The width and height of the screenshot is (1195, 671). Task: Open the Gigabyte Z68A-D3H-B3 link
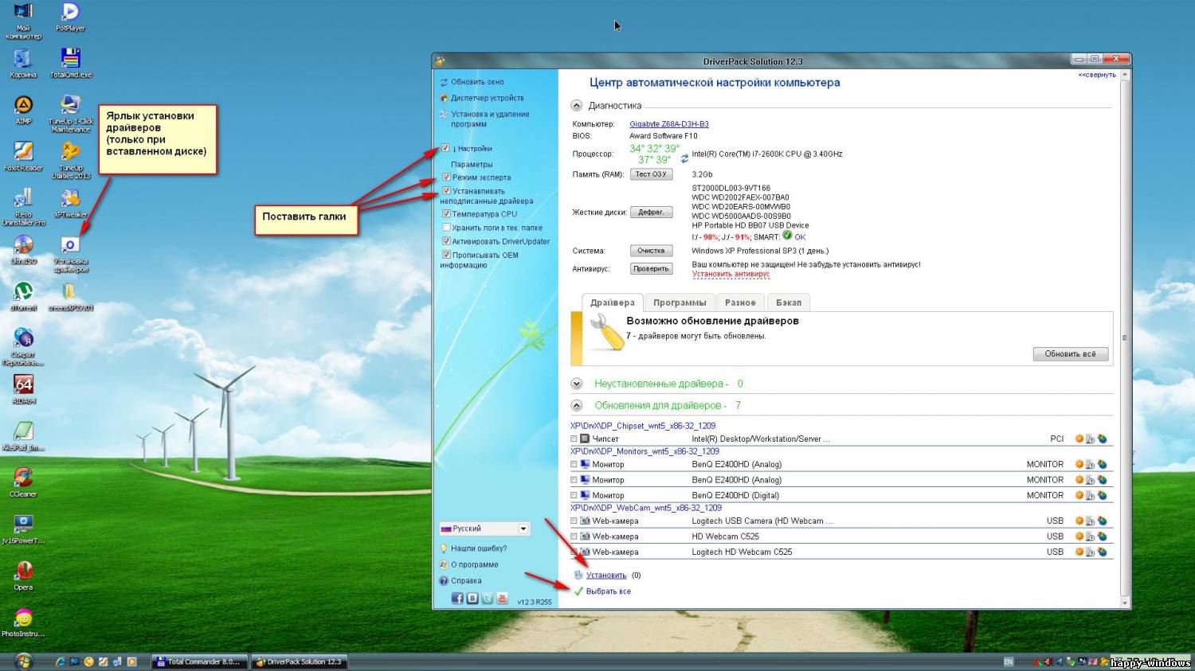click(x=668, y=124)
